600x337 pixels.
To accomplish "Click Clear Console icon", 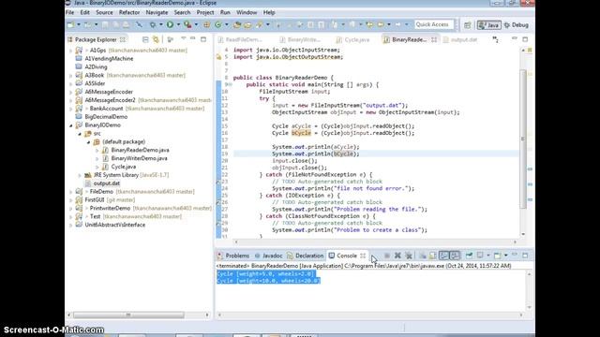I will pos(423,256).
